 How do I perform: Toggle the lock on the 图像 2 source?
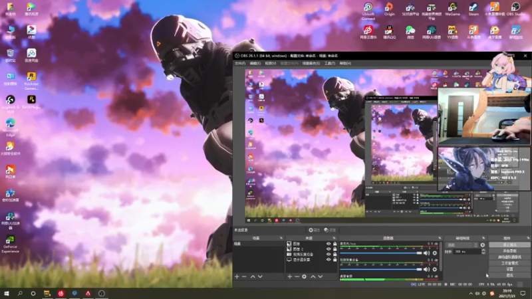point(335,249)
